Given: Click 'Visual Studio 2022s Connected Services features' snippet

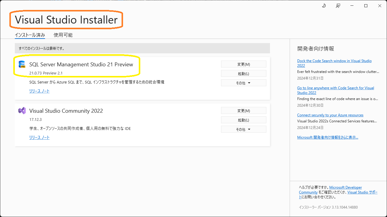Looking at the screenshot, I should [x=337, y=121].
